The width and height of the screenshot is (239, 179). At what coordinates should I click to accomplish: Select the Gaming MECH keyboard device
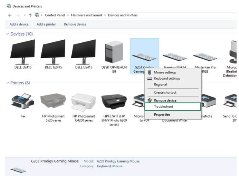175,57
